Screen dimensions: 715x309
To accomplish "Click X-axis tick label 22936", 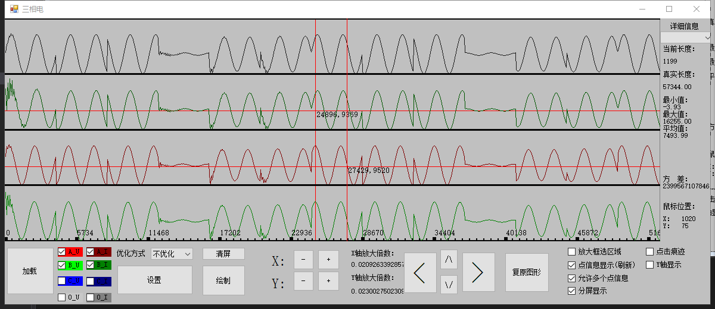I will tap(301, 233).
